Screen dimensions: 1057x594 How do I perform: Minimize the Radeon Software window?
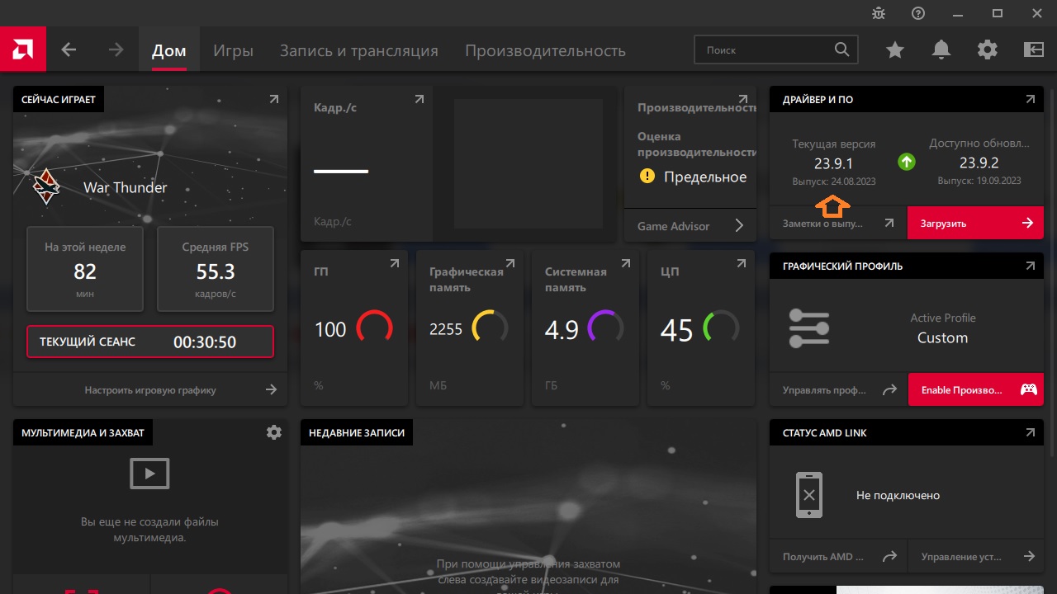[958, 13]
